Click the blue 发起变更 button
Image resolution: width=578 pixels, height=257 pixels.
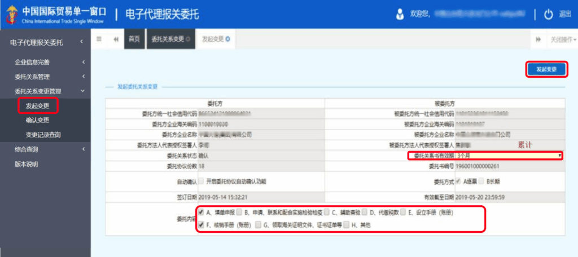546,69
